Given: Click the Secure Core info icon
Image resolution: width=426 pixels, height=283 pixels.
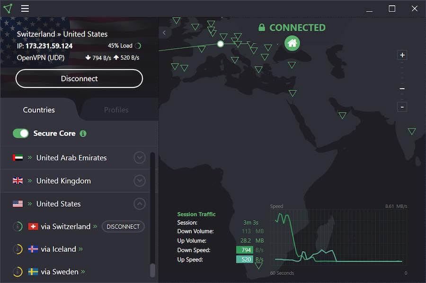Looking at the screenshot, I should click(x=83, y=133).
